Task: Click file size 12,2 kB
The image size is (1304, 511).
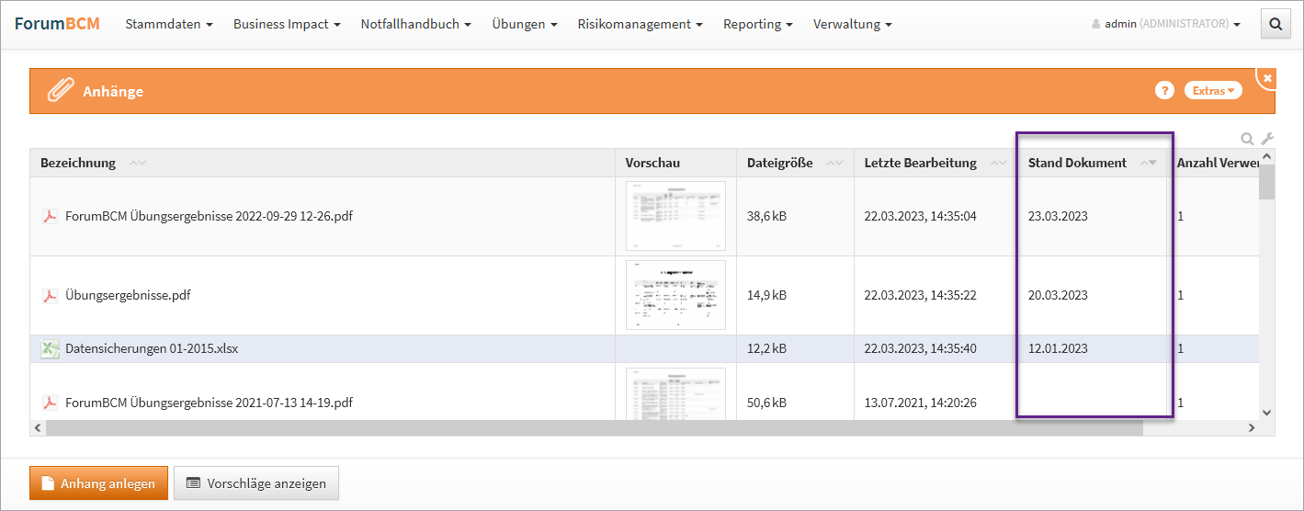Action: [766, 349]
